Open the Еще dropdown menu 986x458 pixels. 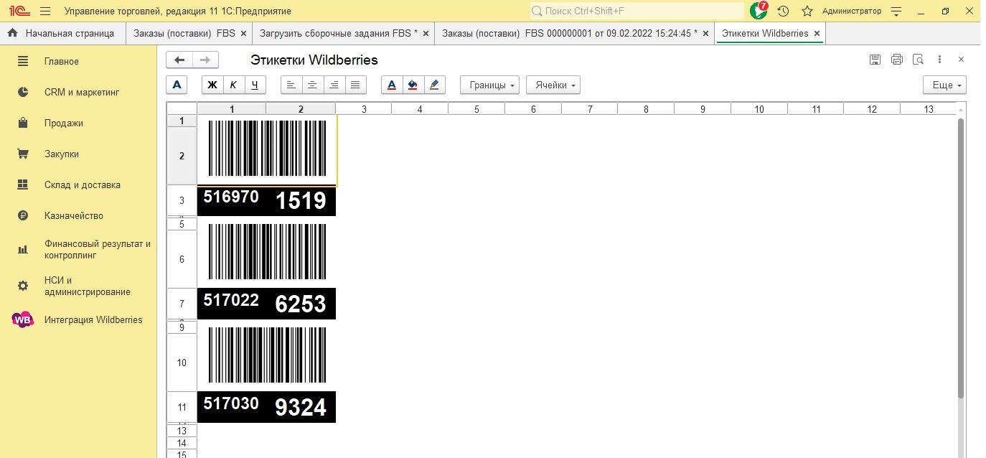[944, 85]
